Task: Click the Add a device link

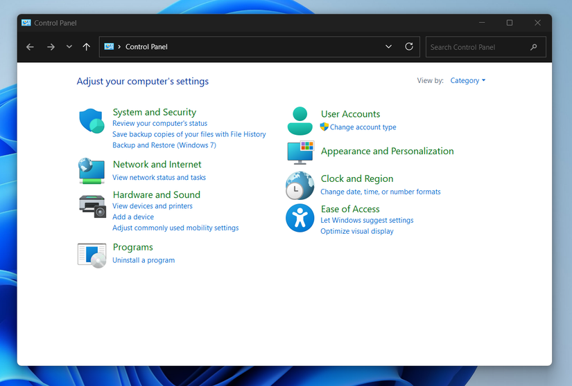Action: 133,217
